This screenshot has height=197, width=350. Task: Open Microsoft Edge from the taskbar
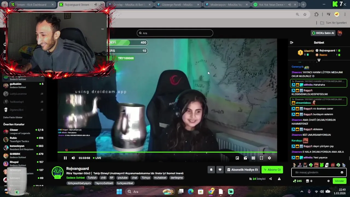(191, 192)
